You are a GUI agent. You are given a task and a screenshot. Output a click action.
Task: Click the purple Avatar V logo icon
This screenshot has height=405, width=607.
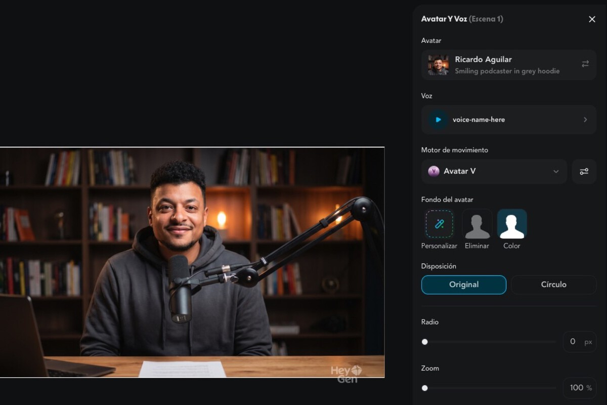(x=433, y=171)
